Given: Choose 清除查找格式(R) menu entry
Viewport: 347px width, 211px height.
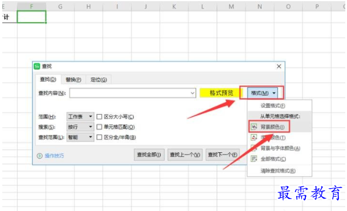Looking at the screenshot, I should tap(278, 171).
